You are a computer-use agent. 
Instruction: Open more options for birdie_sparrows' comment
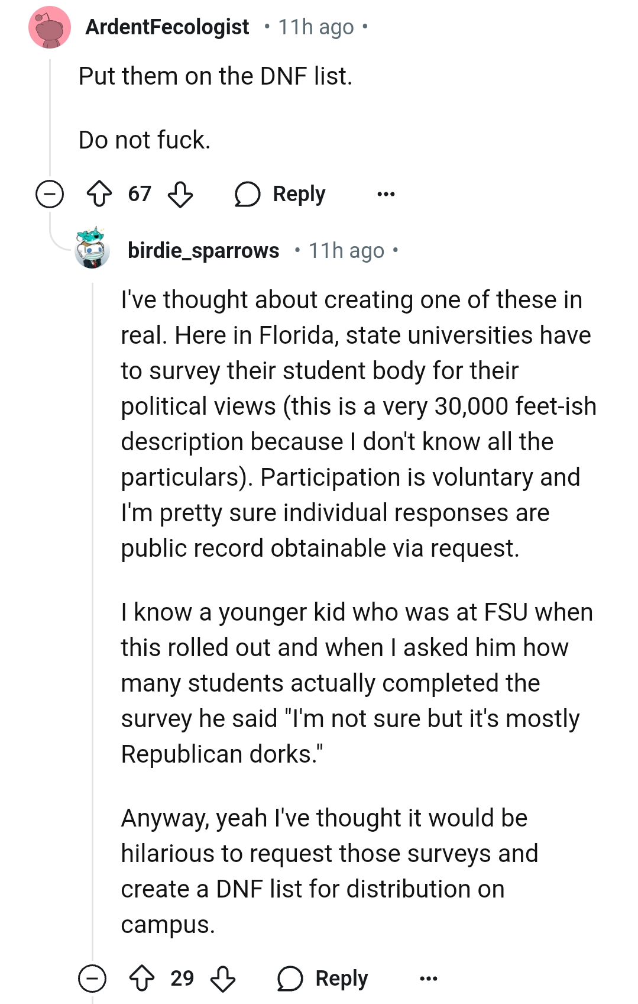pyautogui.click(x=428, y=978)
